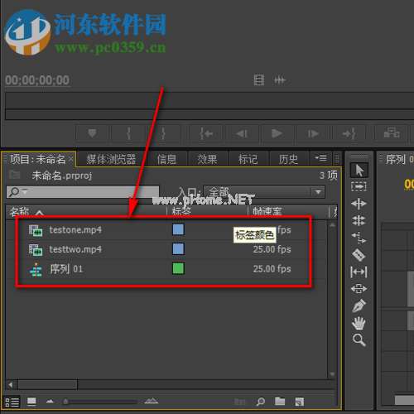
Task: Step forward one frame
Action: tap(313, 133)
